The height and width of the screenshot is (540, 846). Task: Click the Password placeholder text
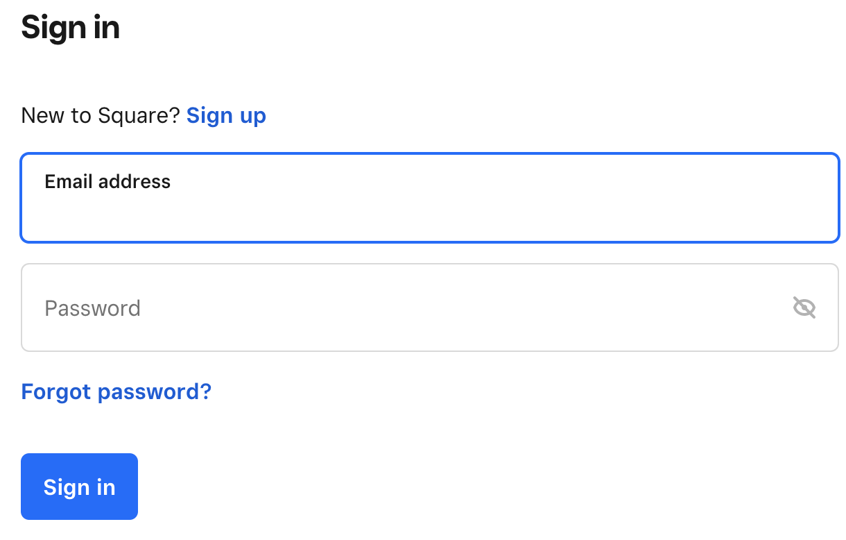[93, 308]
